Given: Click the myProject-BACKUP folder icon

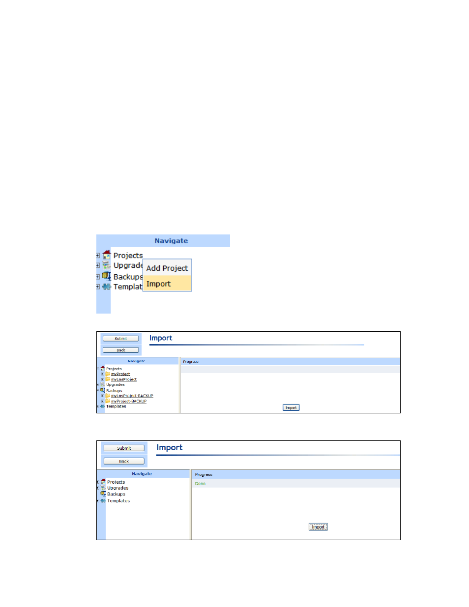Looking at the screenshot, I should [x=108, y=401].
